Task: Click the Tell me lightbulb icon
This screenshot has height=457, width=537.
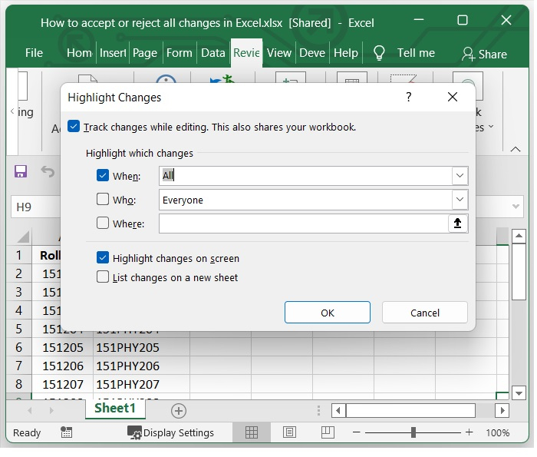Action: pos(379,53)
